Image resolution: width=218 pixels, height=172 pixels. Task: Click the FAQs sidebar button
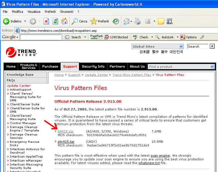pos(26,80)
